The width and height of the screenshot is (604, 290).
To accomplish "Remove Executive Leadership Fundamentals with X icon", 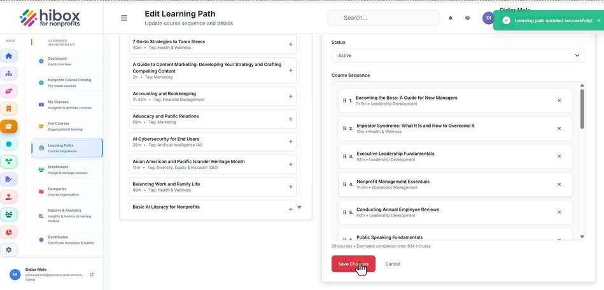I will (559, 156).
